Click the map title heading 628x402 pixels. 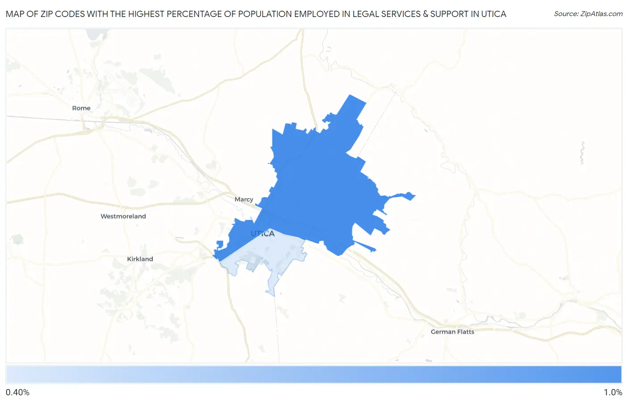click(256, 14)
